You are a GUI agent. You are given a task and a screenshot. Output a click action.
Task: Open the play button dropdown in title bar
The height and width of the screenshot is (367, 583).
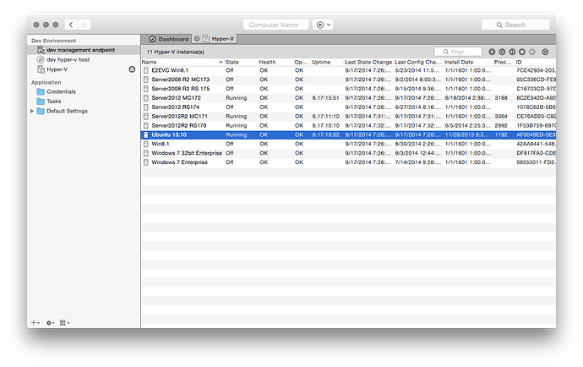click(x=323, y=25)
